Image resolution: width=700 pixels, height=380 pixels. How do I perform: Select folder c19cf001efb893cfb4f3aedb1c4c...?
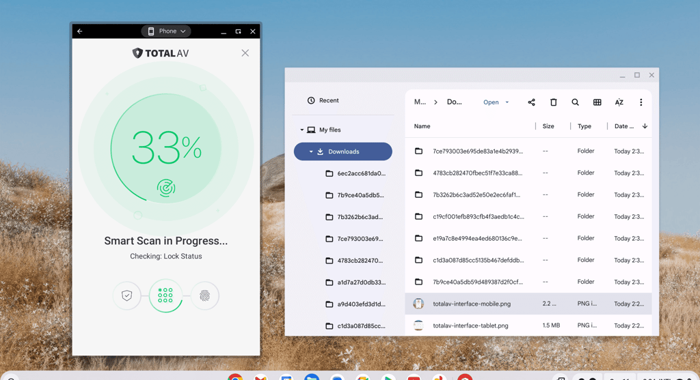pyautogui.click(x=528, y=216)
